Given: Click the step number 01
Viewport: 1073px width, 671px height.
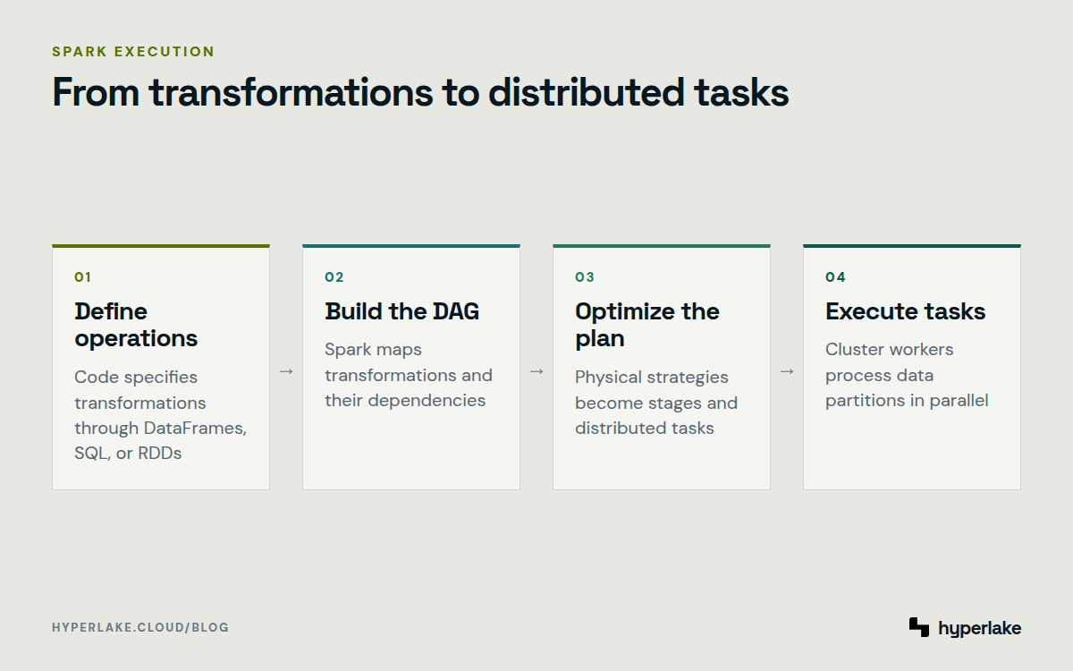Looking at the screenshot, I should tap(82, 277).
